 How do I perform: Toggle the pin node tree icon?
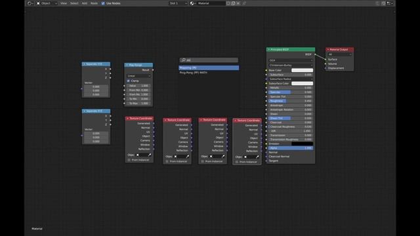point(244,3)
